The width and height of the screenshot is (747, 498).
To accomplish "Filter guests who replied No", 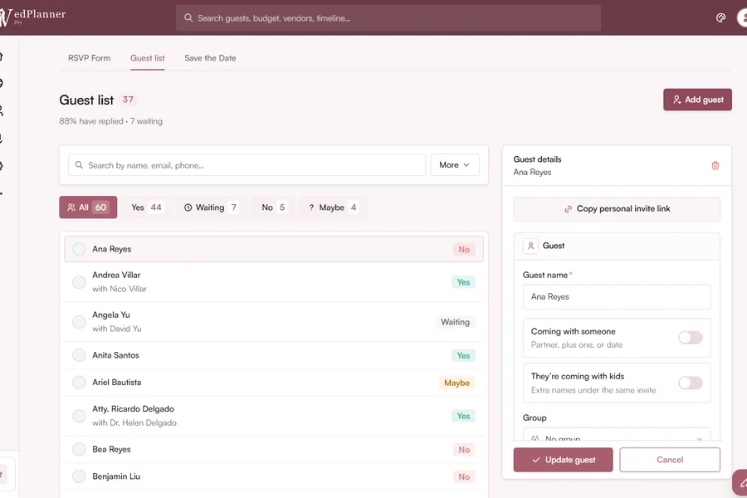I will point(273,207).
